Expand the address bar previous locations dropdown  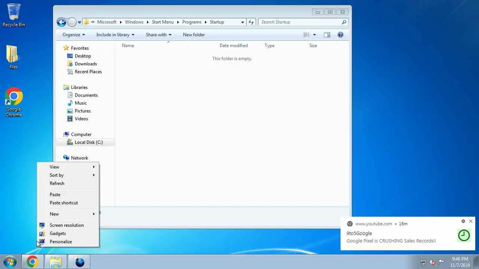click(x=242, y=22)
